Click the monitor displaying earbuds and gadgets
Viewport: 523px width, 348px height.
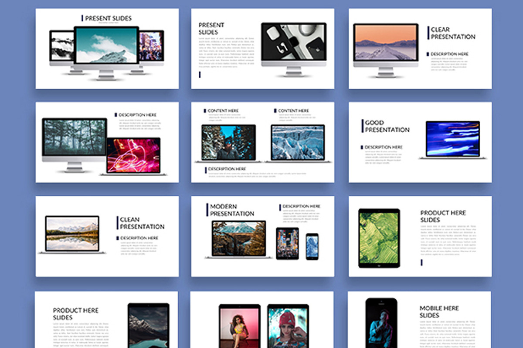294,50
